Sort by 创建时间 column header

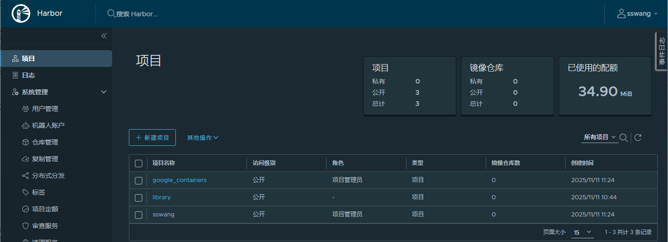click(582, 163)
